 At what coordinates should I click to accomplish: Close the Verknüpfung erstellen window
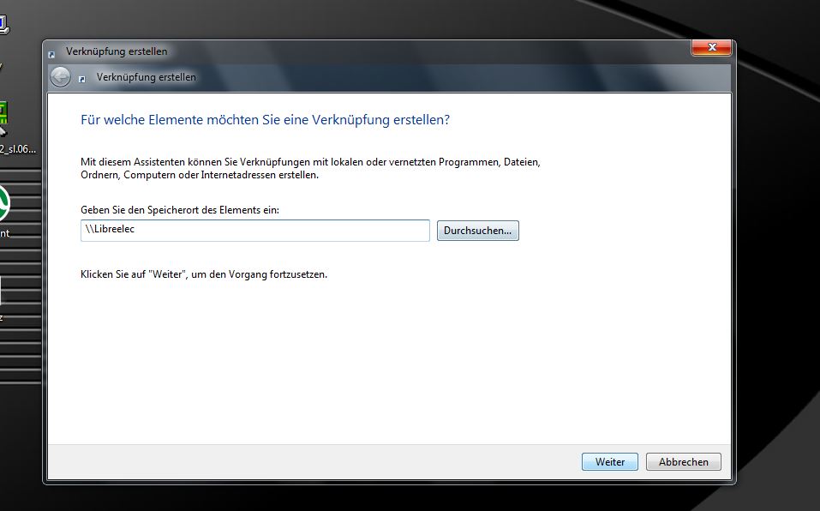point(711,48)
